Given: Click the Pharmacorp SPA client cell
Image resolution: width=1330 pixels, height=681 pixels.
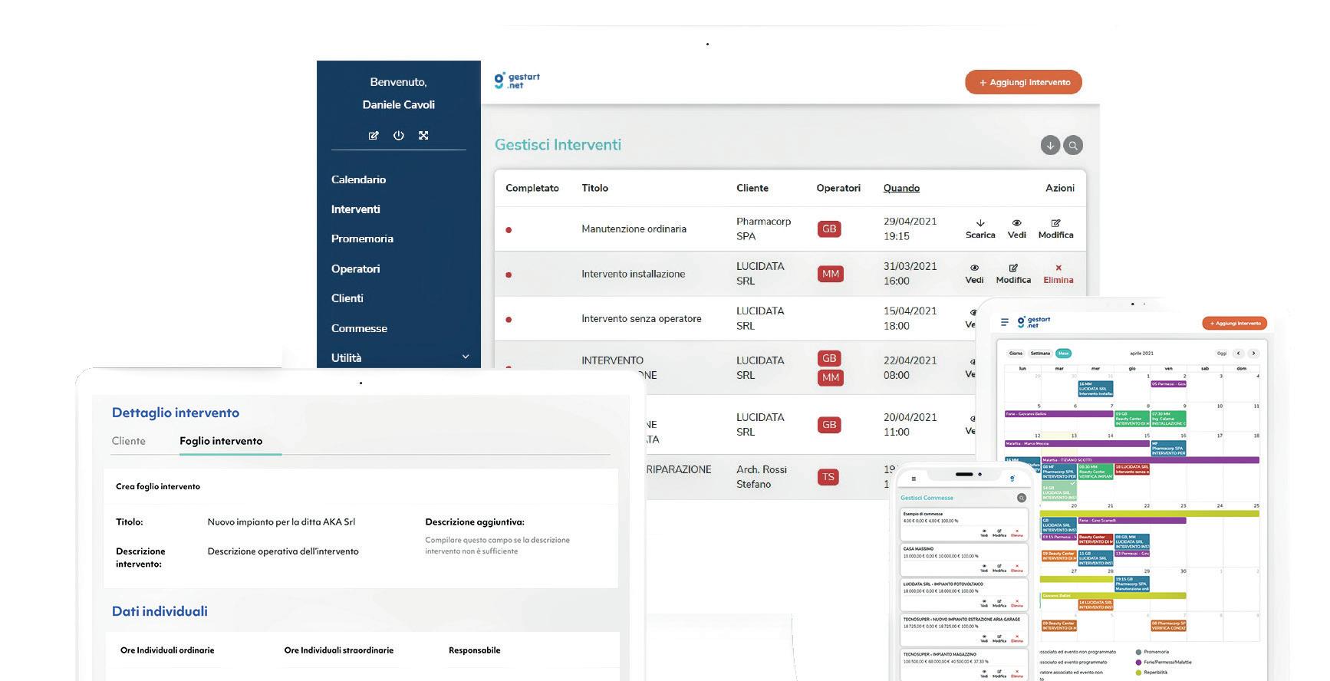Looking at the screenshot, I should (x=763, y=229).
